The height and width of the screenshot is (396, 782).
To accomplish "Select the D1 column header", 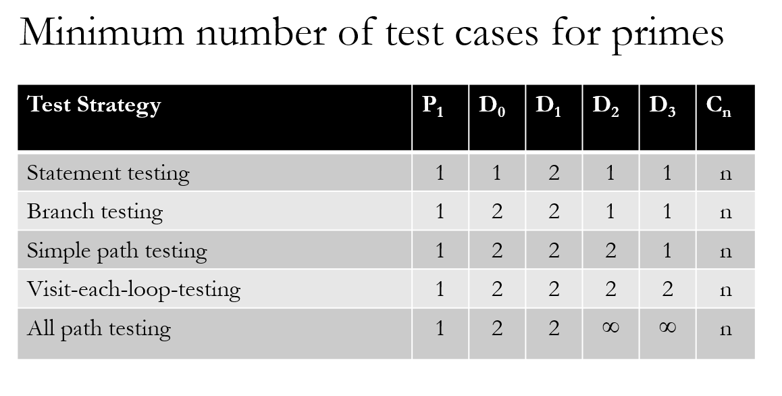I will (548, 107).
